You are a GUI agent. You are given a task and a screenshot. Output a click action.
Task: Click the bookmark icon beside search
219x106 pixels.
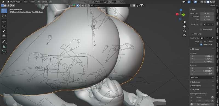point(134,5)
